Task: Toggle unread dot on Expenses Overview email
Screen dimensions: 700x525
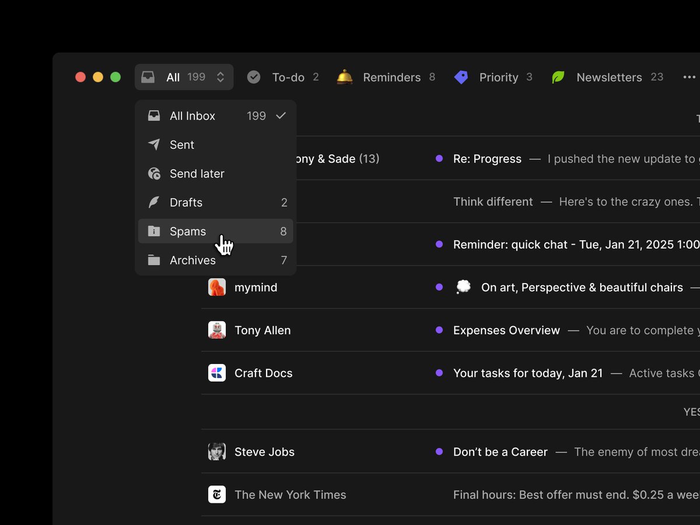Action: point(439,330)
